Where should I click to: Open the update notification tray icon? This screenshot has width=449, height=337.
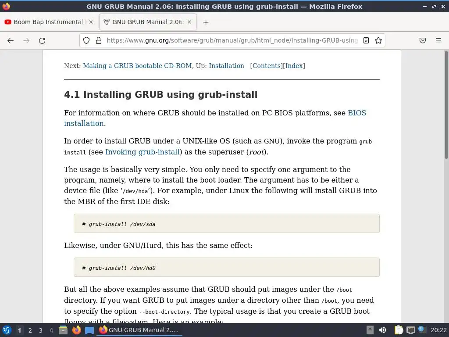coord(422,330)
